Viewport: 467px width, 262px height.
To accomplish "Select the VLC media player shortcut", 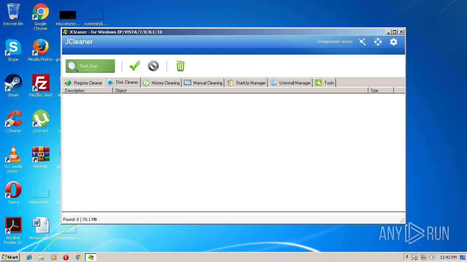I will click(x=13, y=159).
